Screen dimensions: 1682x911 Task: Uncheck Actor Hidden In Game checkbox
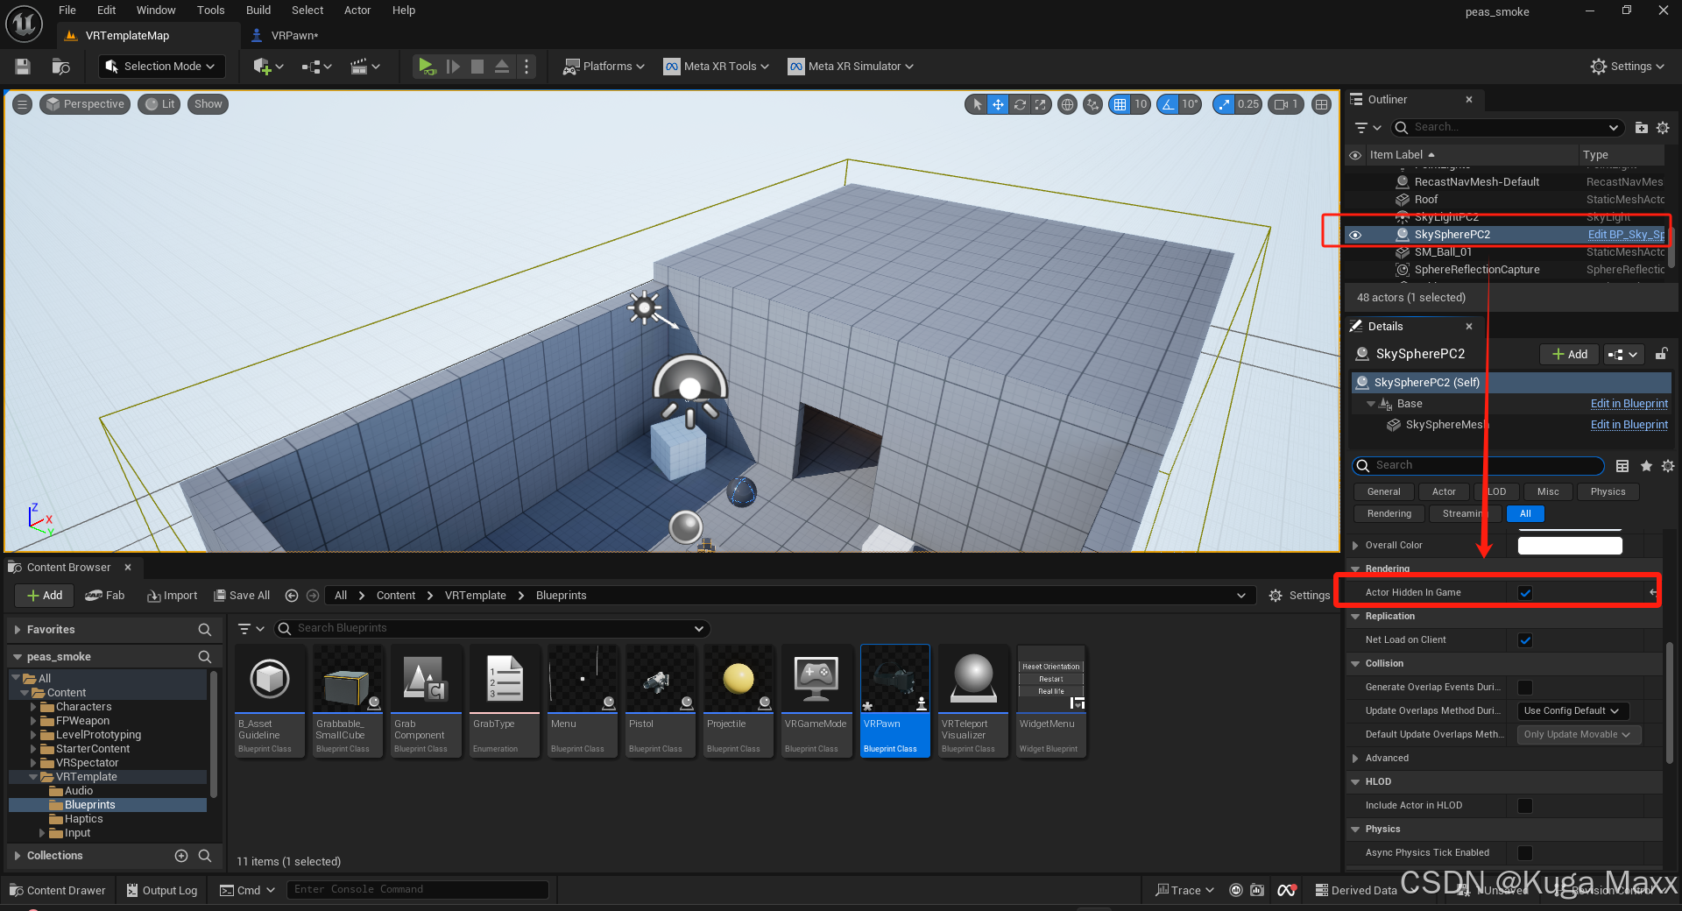point(1525,593)
